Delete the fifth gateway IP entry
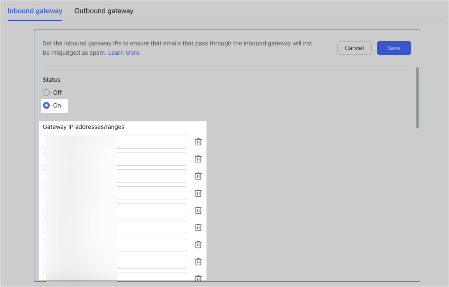Image resolution: width=449 pixels, height=287 pixels. click(x=198, y=210)
